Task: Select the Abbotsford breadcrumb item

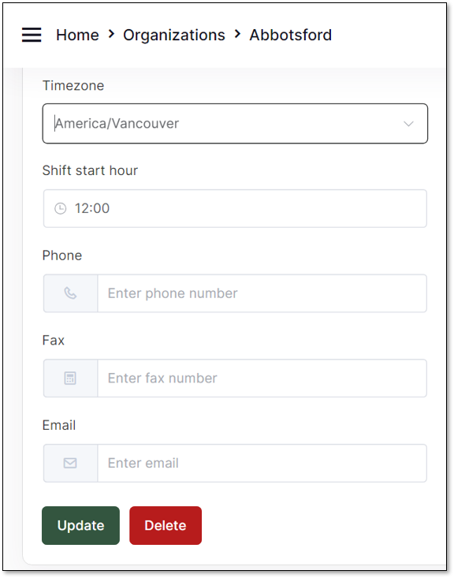Action: tap(291, 35)
